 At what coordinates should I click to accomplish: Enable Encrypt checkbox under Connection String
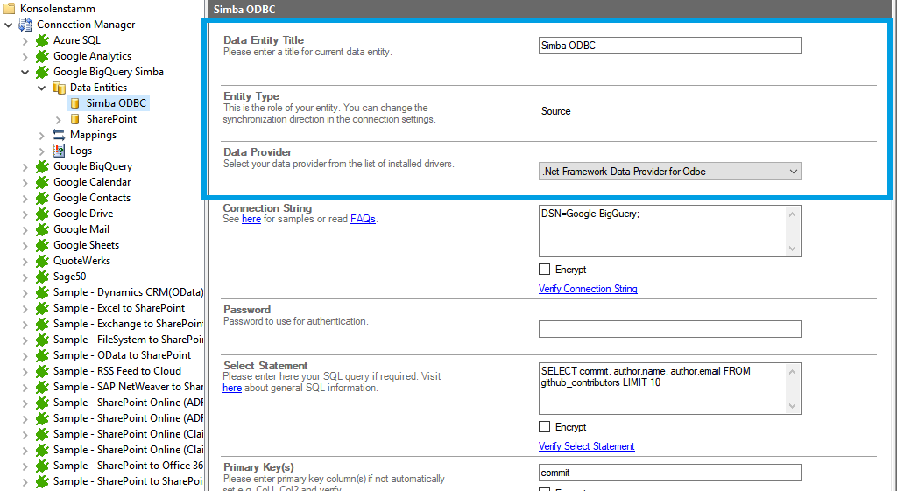(x=545, y=270)
